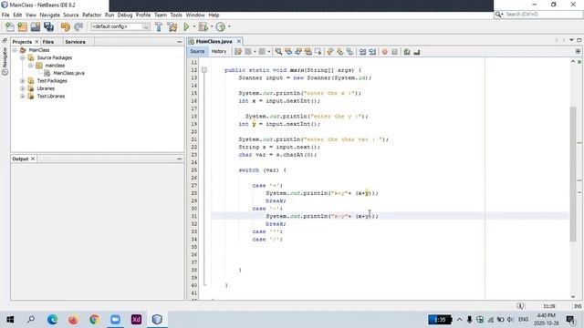Click the Save All toolbar icon

pos(48,26)
